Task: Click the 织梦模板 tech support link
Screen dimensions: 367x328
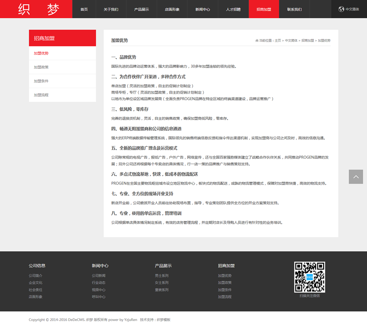Action: click(x=163, y=320)
